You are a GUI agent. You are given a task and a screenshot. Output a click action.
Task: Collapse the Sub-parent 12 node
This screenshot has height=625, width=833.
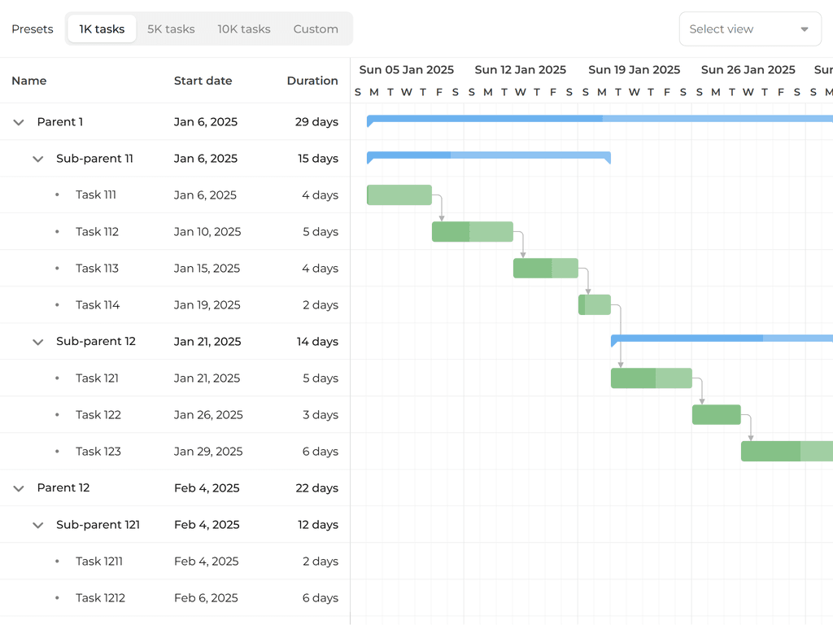point(37,341)
